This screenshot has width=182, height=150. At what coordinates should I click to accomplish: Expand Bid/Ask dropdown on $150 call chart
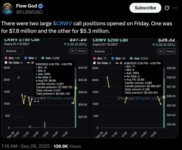pos(13,51)
